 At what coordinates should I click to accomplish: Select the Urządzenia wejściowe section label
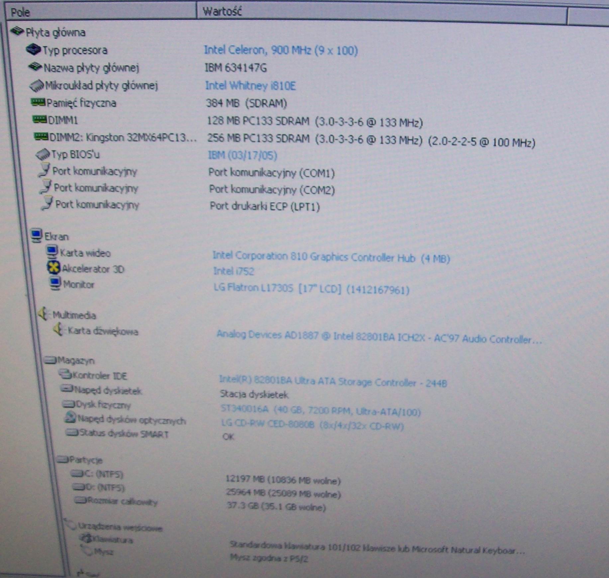120,527
